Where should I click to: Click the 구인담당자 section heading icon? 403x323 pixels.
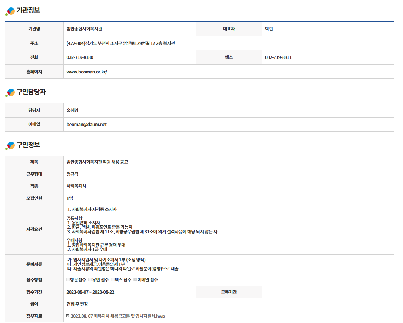pyautogui.click(x=10, y=93)
